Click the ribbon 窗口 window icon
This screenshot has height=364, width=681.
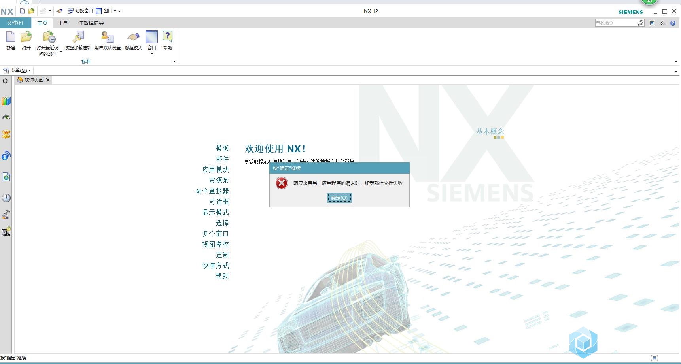coord(151,37)
